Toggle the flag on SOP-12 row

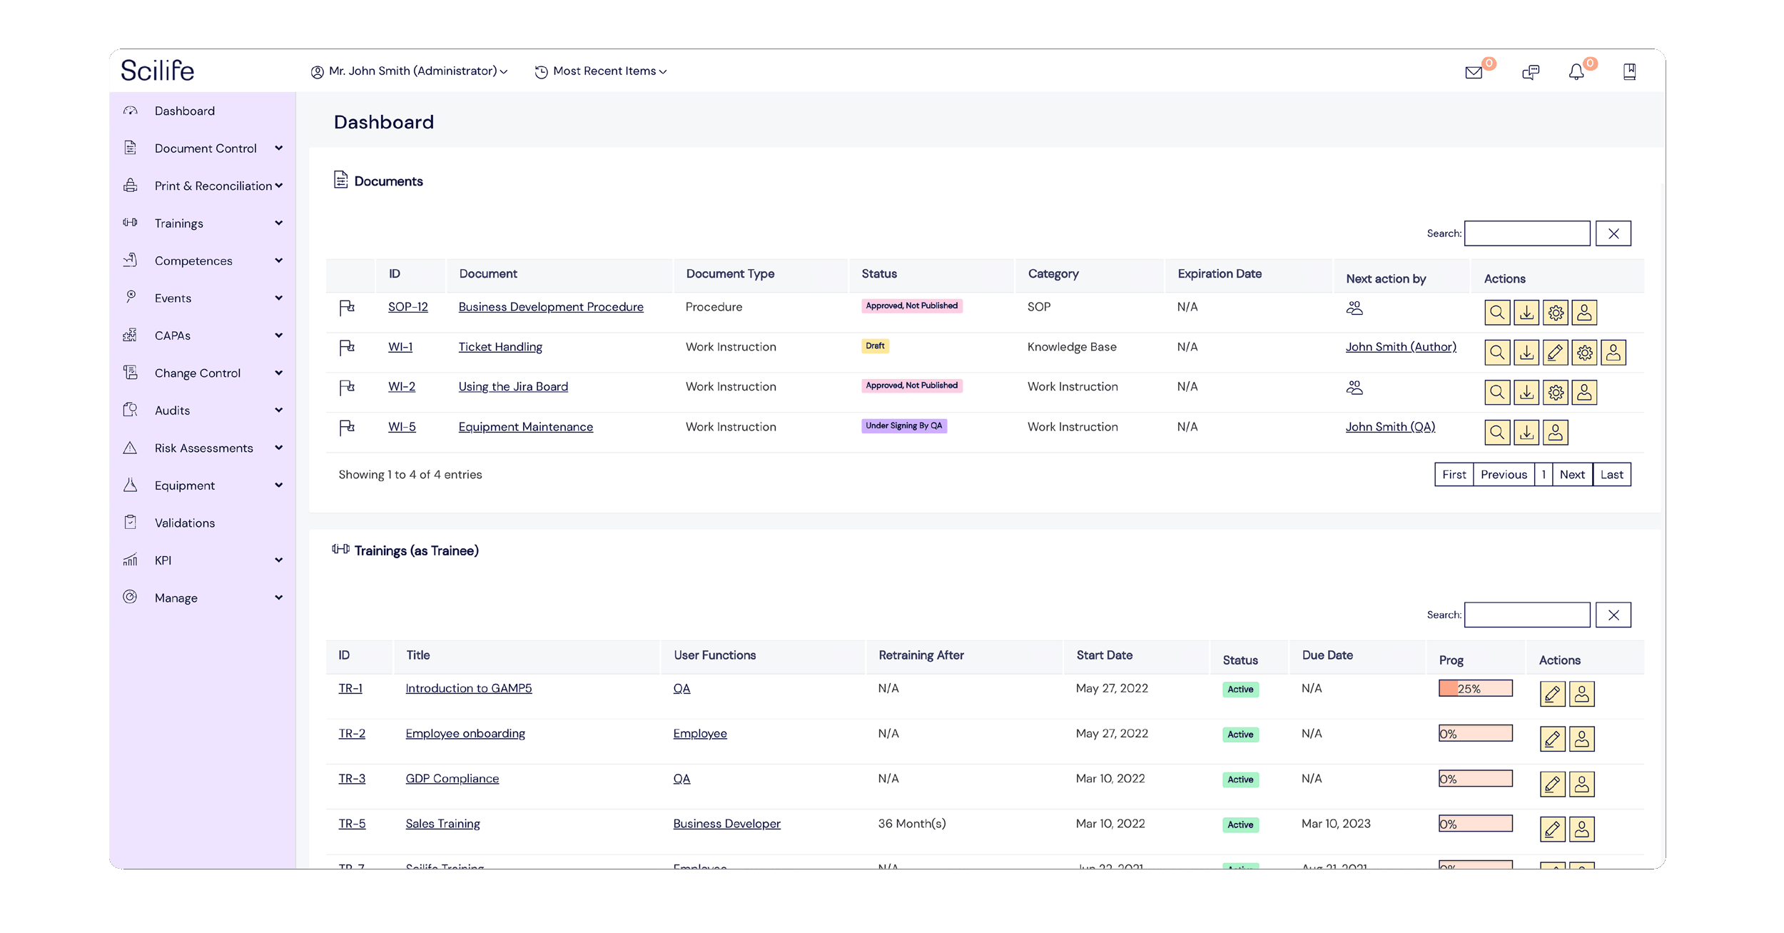[347, 308]
